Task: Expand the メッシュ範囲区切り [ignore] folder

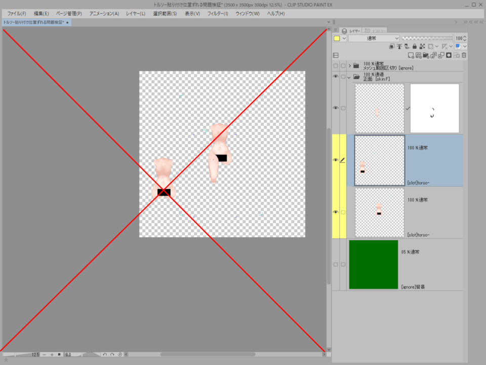Action: click(x=349, y=65)
